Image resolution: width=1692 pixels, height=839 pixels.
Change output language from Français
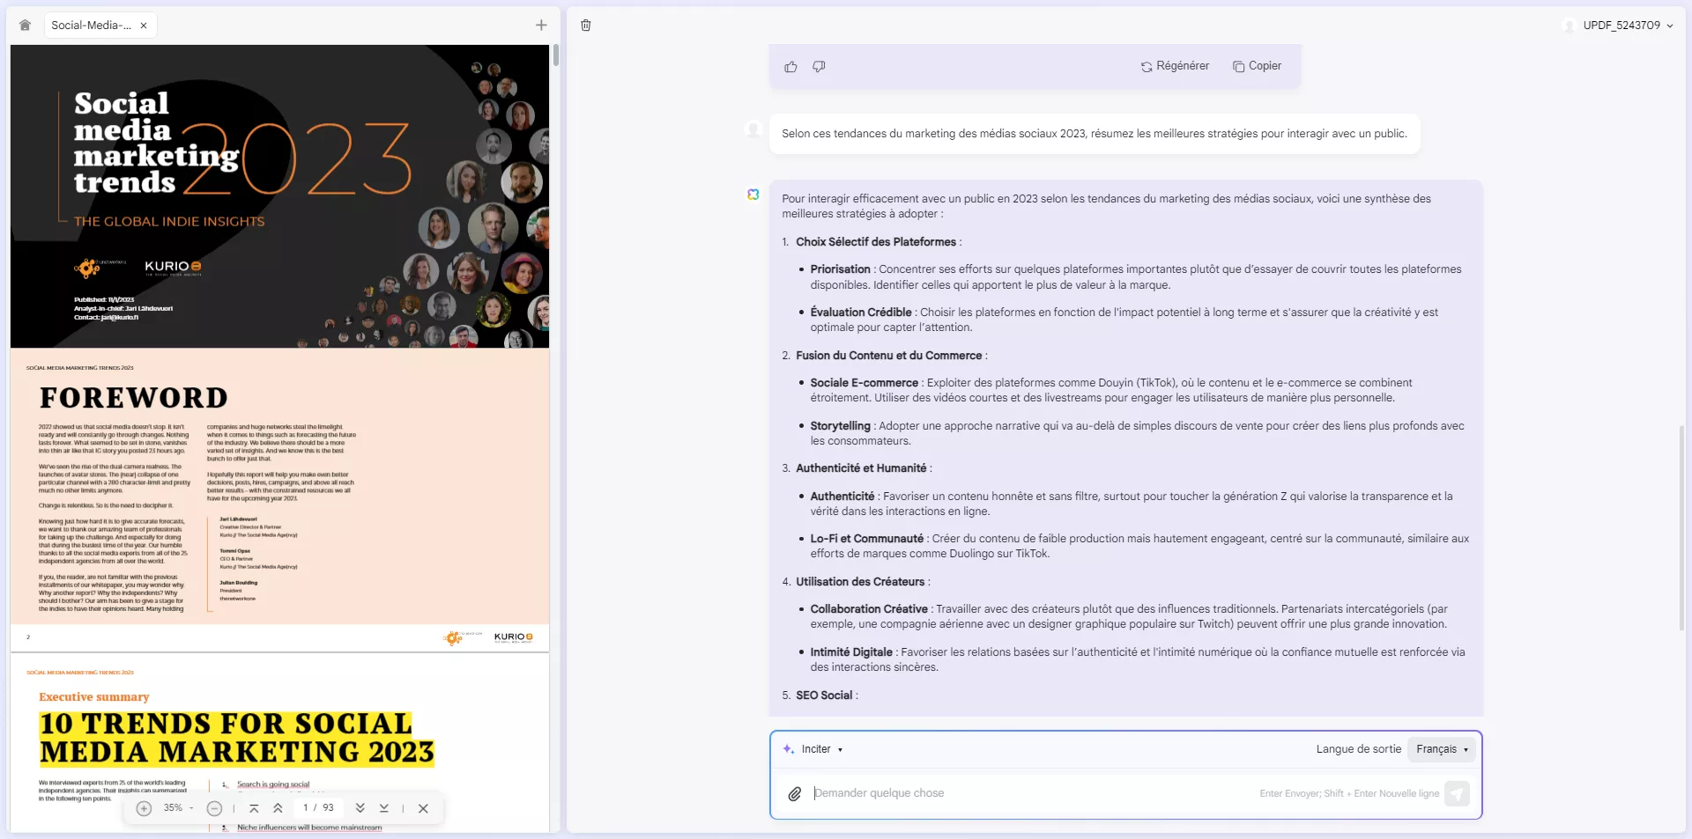click(1442, 749)
